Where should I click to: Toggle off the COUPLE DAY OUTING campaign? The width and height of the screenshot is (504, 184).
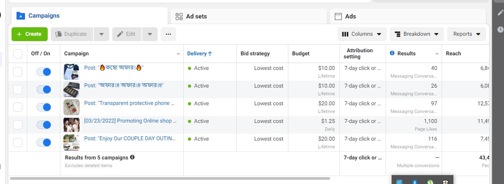click(x=44, y=143)
